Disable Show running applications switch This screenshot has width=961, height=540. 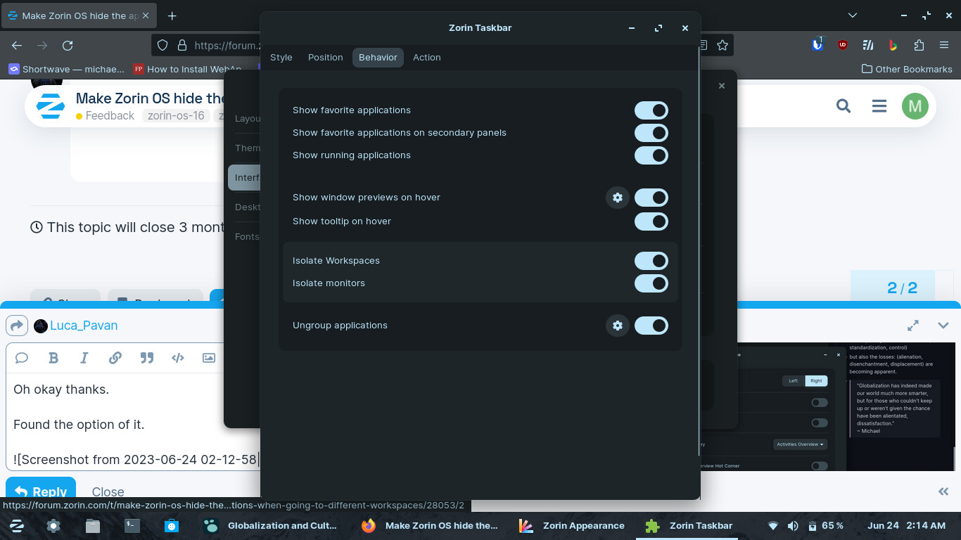click(651, 155)
